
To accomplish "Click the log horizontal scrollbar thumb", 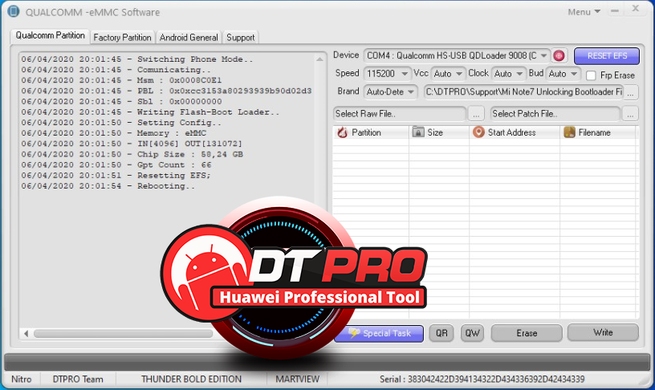I will [x=124, y=334].
